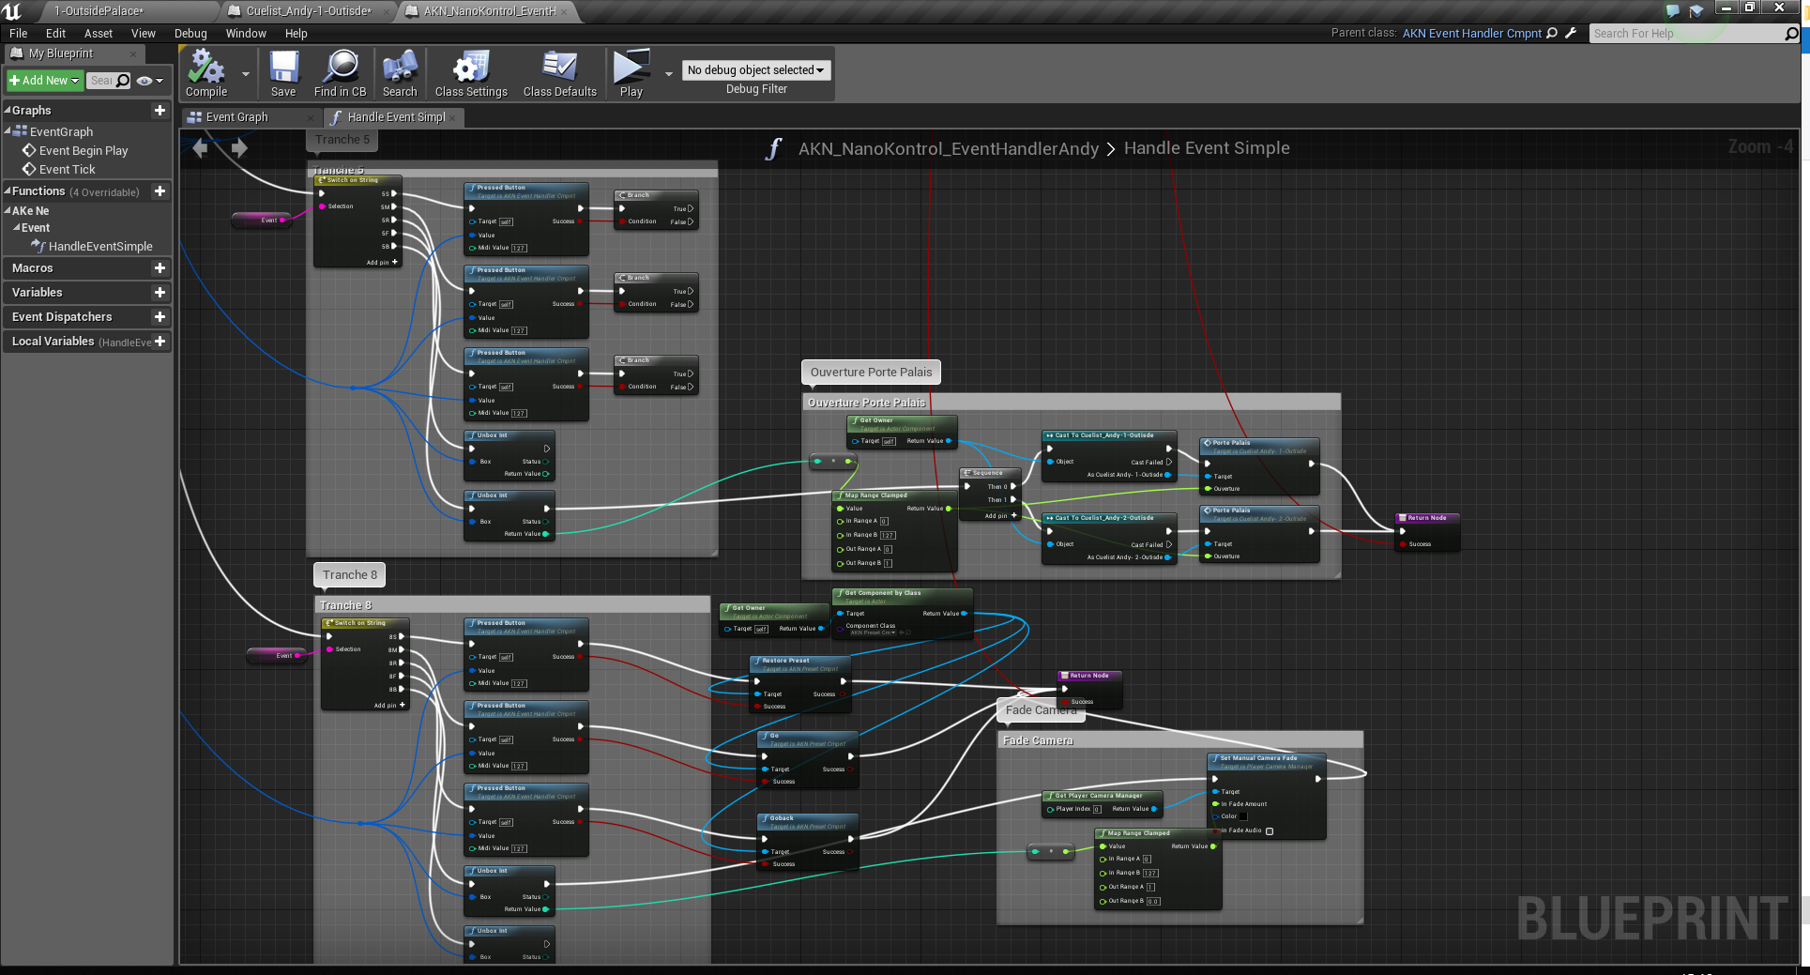Add a new variable with plus icon
Viewport: 1810px width, 975px height.
pyautogui.click(x=160, y=292)
